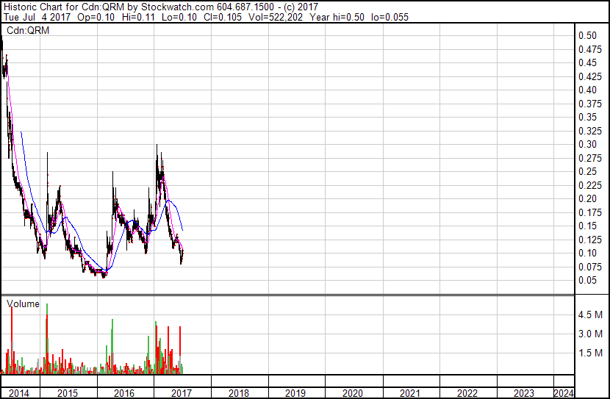Click the 0.50 price axis value
The height and width of the screenshot is (399, 610).
pyautogui.click(x=587, y=35)
